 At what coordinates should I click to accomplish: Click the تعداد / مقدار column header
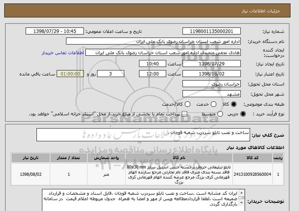pos(69,158)
